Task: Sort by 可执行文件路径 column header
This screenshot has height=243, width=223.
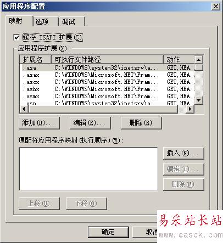Action: pyautogui.click(x=107, y=60)
